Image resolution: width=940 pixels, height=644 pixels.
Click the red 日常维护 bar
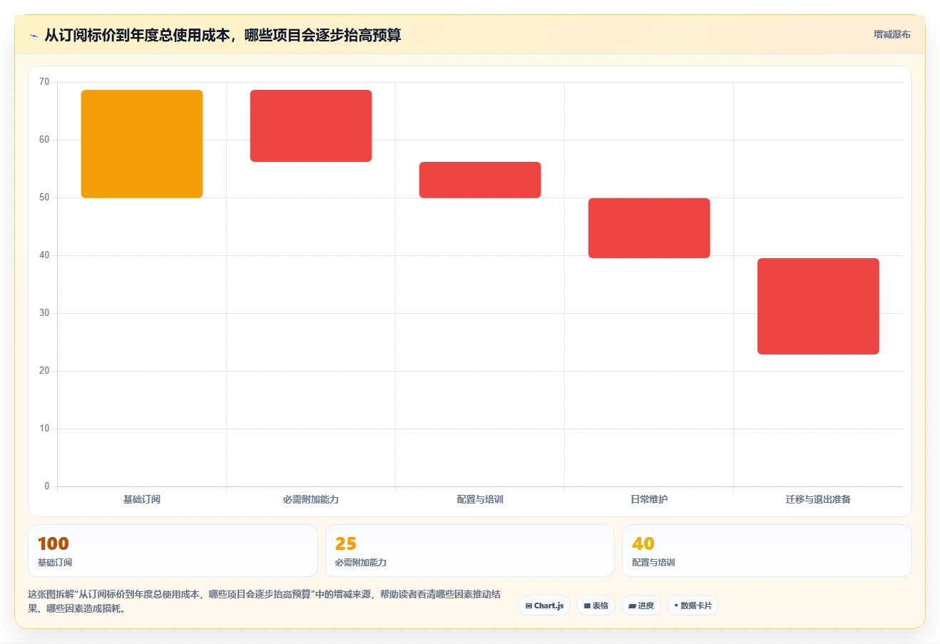click(649, 228)
